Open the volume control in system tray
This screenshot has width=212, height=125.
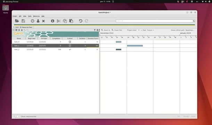pyautogui.click(x=206, y=2)
